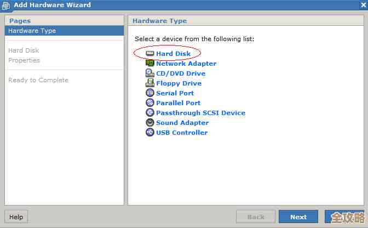This screenshot has width=368, height=228.
Task: Open the Help button
Action: coord(16,217)
